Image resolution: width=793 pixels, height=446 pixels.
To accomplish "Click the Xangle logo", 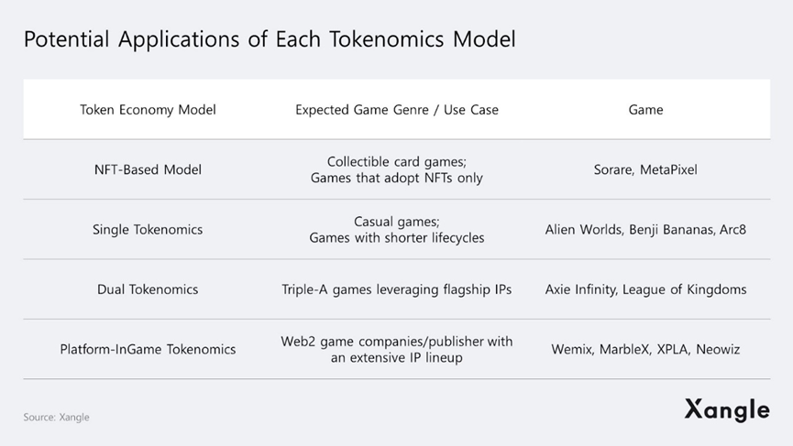I will [726, 410].
